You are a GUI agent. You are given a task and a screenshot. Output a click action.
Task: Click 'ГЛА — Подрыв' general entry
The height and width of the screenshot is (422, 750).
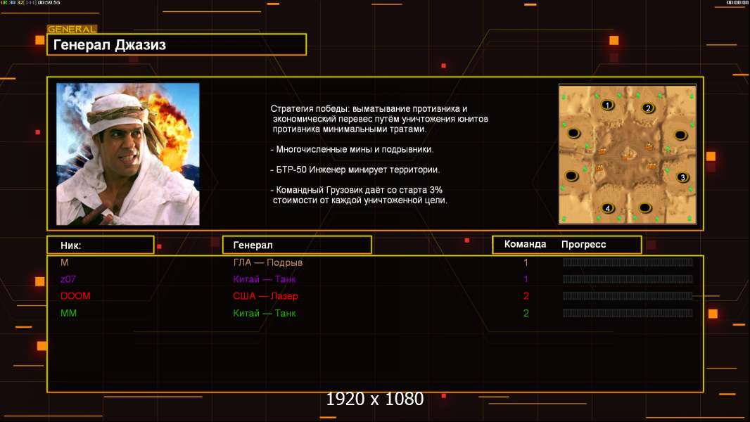tap(267, 262)
